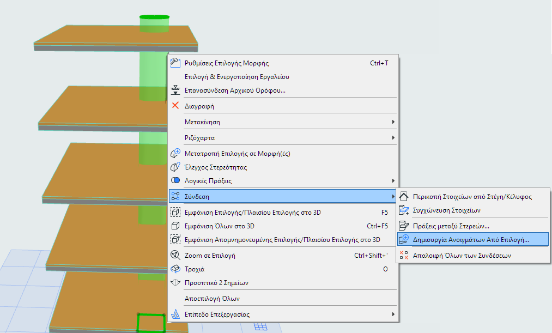Click the Εμφάνιση Επιλογής/Πλαισίου Επιλογής στο 3D icon
The image size is (552, 333).
(175, 212)
